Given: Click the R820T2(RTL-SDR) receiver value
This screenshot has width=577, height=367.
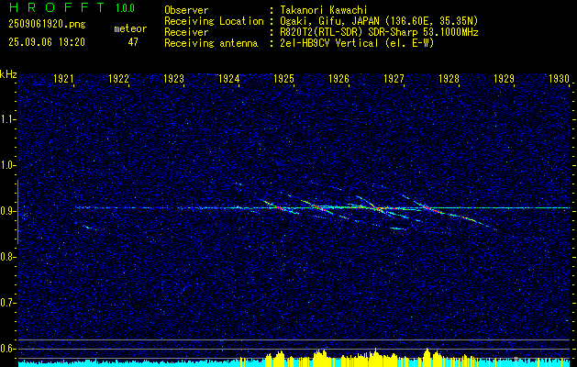Looking at the screenshot, I should (x=379, y=32).
